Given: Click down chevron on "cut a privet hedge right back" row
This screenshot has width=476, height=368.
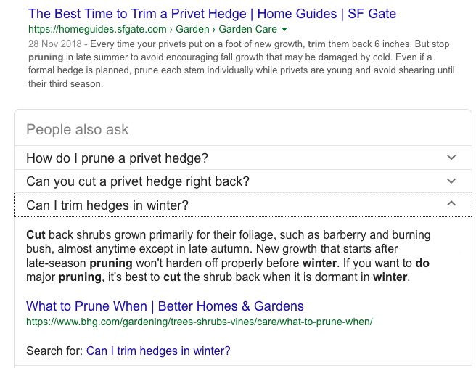Looking at the screenshot, I should [451, 181].
